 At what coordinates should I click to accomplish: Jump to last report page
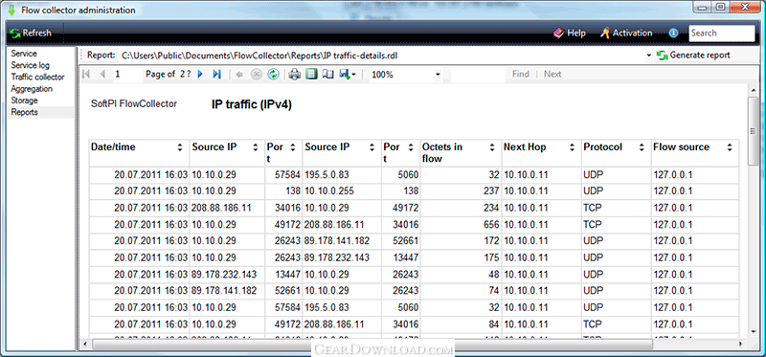pos(217,75)
